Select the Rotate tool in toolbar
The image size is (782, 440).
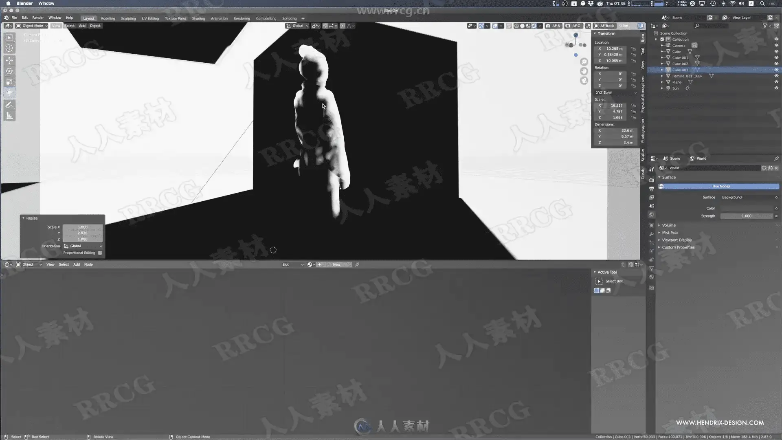9,71
